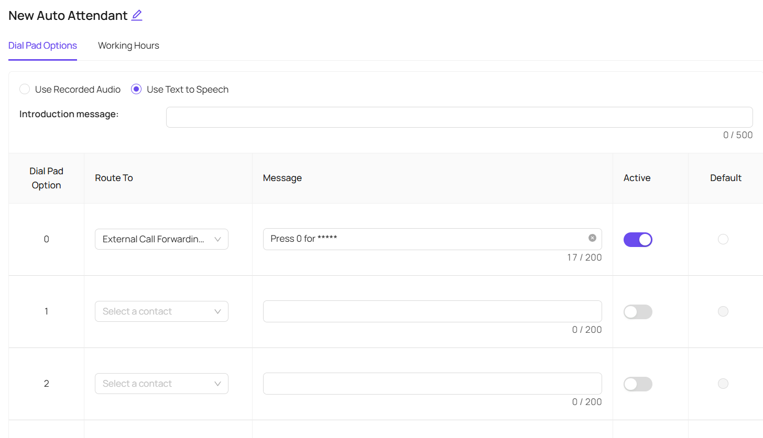
Task: Open Select a contact dropdown for option 2
Action: click(161, 384)
